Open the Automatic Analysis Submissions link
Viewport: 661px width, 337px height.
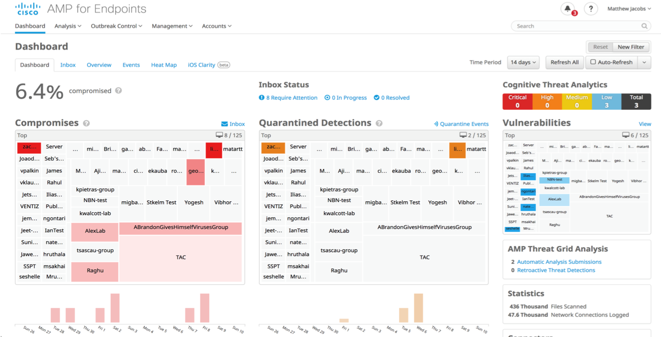[559, 262]
